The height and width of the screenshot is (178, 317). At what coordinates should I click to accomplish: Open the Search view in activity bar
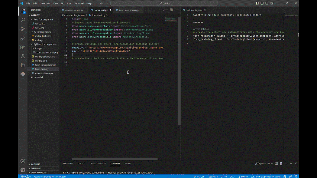(x=23, y=20)
